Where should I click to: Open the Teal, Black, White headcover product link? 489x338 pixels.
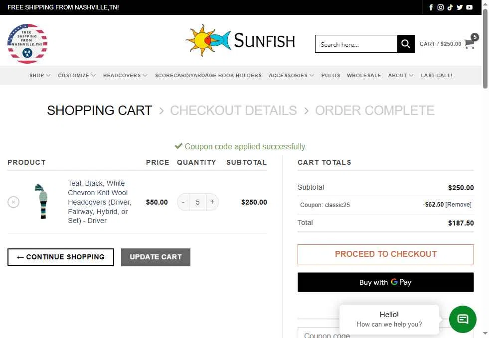point(100,202)
